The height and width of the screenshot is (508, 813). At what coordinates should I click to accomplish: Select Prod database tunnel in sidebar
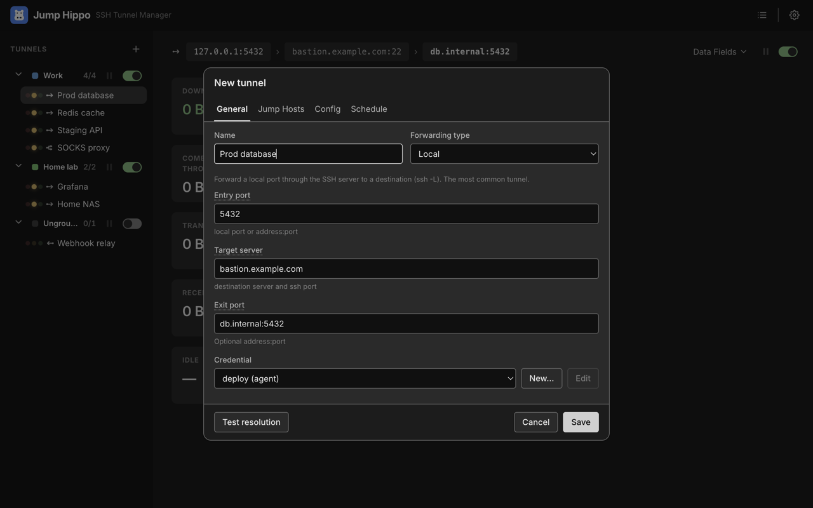pyautogui.click(x=84, y=95)
